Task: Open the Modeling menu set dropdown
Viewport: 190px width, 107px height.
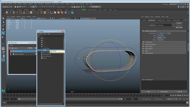Action: 7,7
